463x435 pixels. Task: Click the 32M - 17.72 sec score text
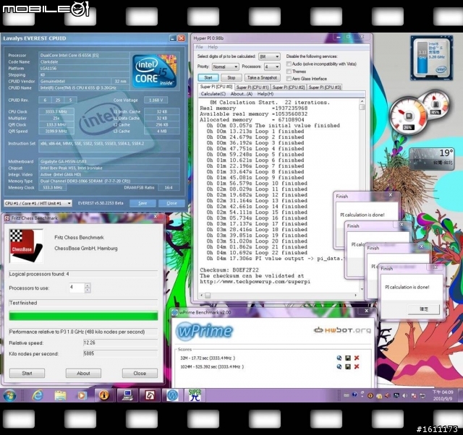tap(208, 358)
